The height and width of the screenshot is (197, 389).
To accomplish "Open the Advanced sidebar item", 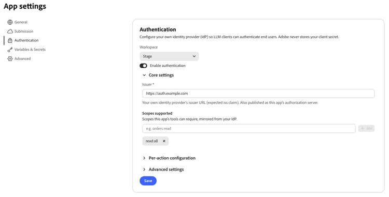I will (x=23, y=59).
